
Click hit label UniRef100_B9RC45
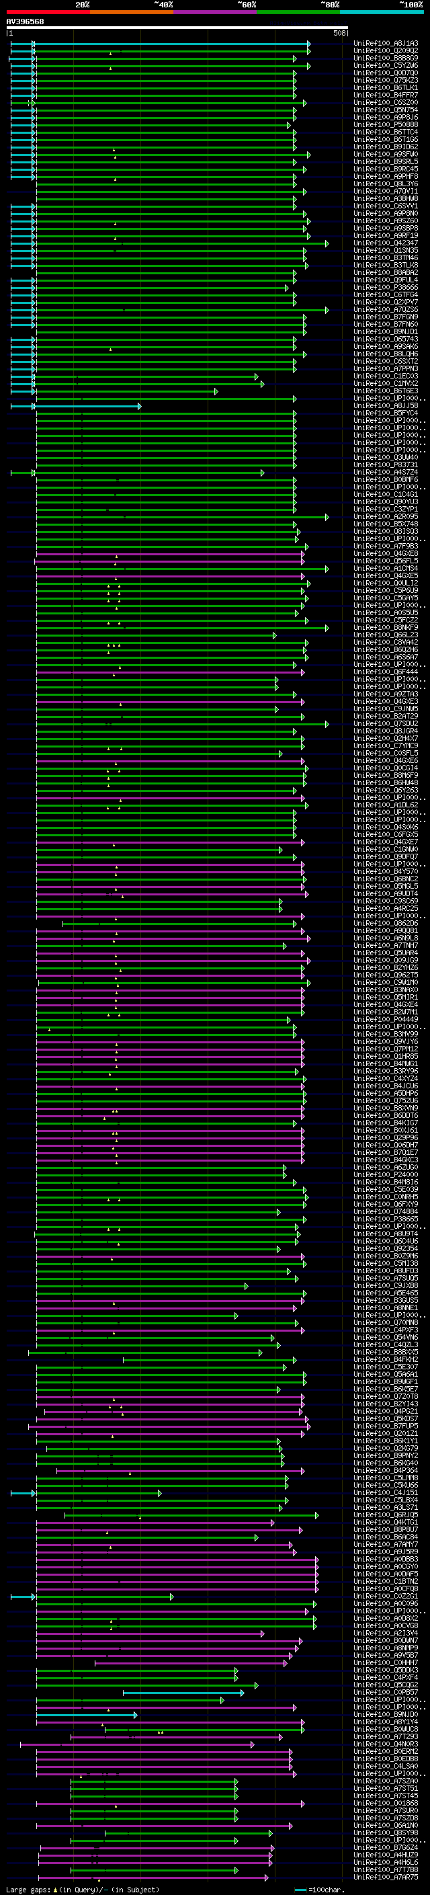(386, 169)
